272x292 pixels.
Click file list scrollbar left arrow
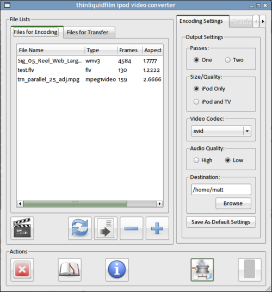click(x=20, y=204)
